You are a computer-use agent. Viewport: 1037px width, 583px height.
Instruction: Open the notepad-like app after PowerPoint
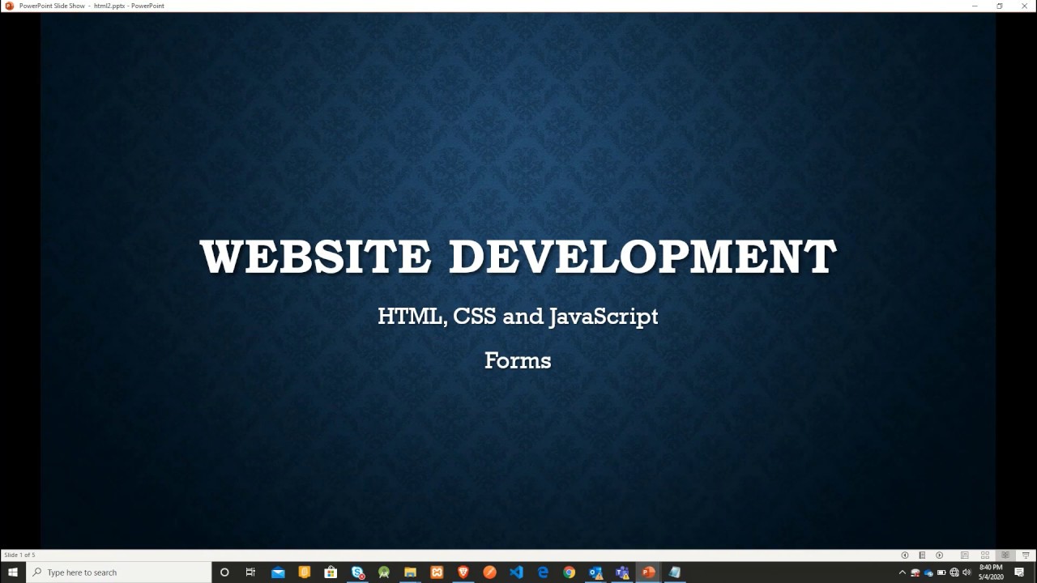tap(674, 572)
